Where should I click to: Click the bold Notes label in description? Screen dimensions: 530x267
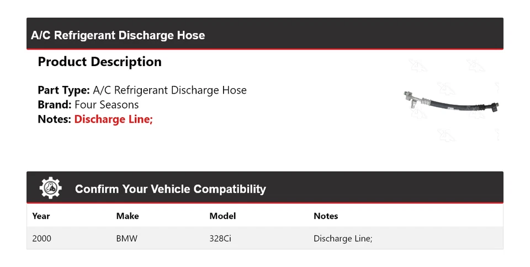[x=55, y=119]
